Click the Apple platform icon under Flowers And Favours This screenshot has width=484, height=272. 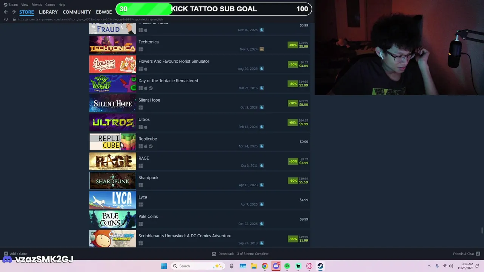[x=146, y=69]
